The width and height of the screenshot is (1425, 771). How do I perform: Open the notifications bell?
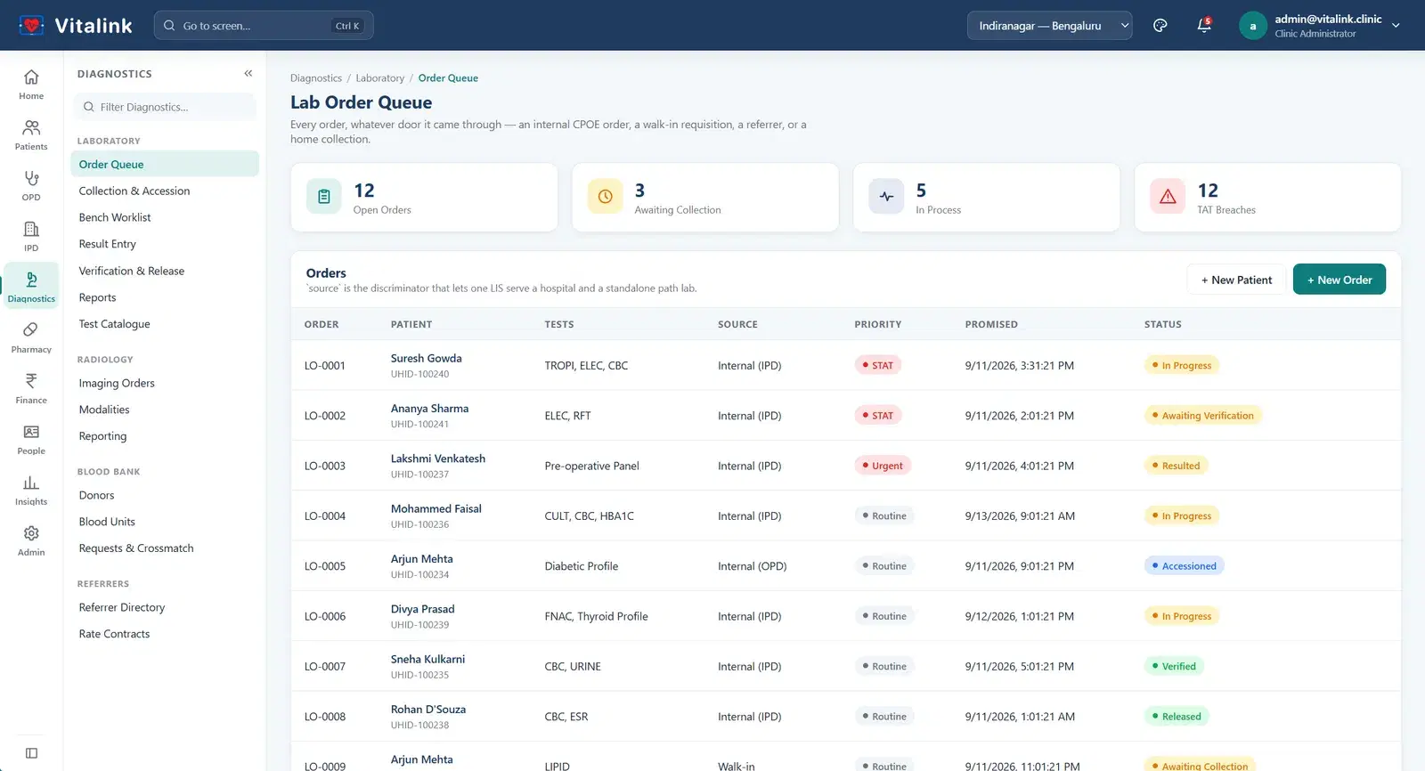pyautogui.click(x=1204, y=26)
